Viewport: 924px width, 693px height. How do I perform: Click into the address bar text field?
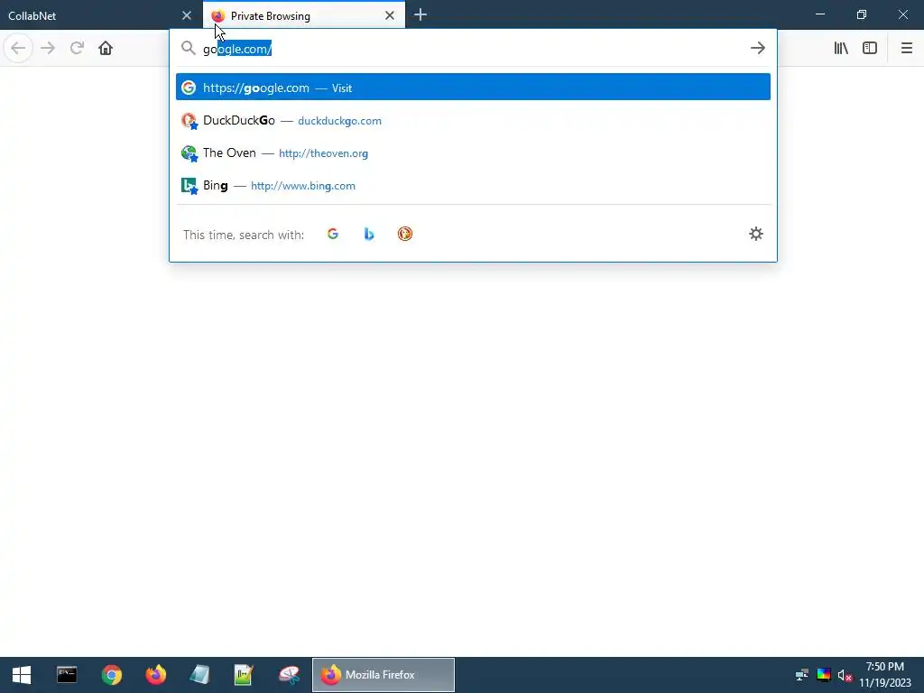pos(471,49)
